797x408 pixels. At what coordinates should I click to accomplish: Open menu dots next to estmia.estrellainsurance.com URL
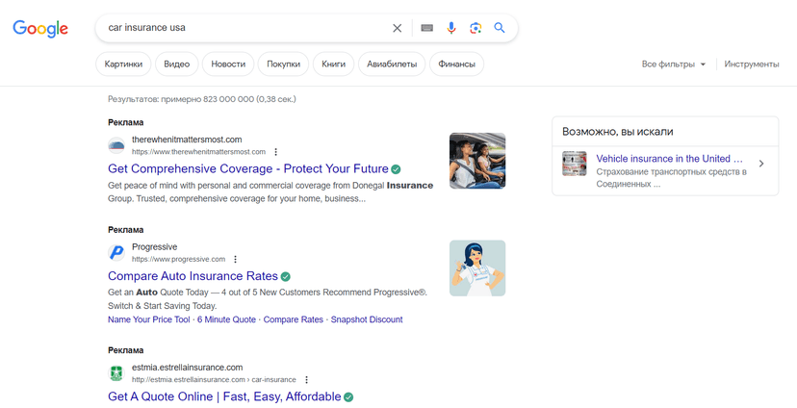[306, 379]
